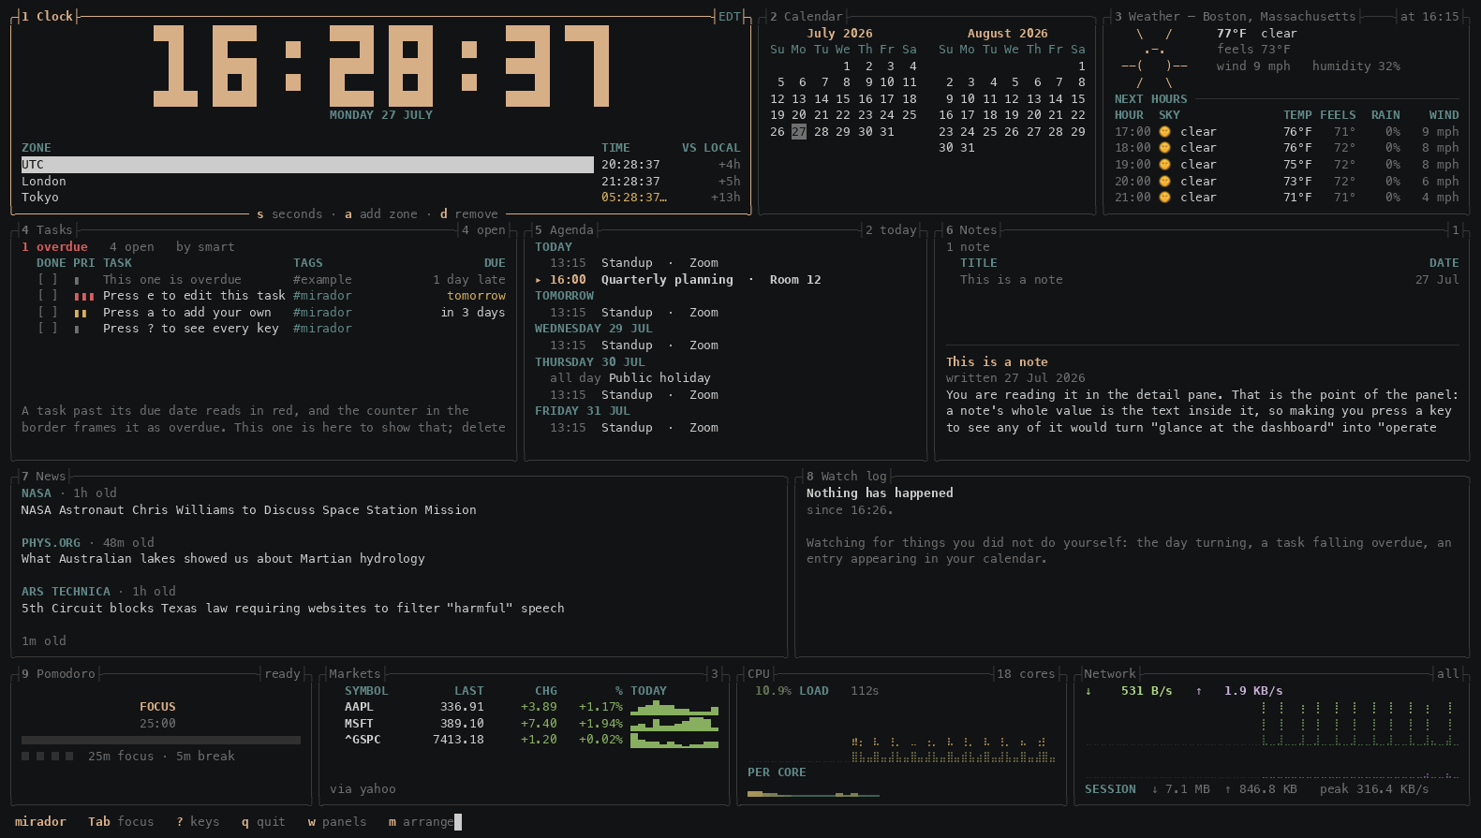This screenshot has width=1481, height=838.
Task: Click 'via yahoo' markets source
Action: coord(363,789)
